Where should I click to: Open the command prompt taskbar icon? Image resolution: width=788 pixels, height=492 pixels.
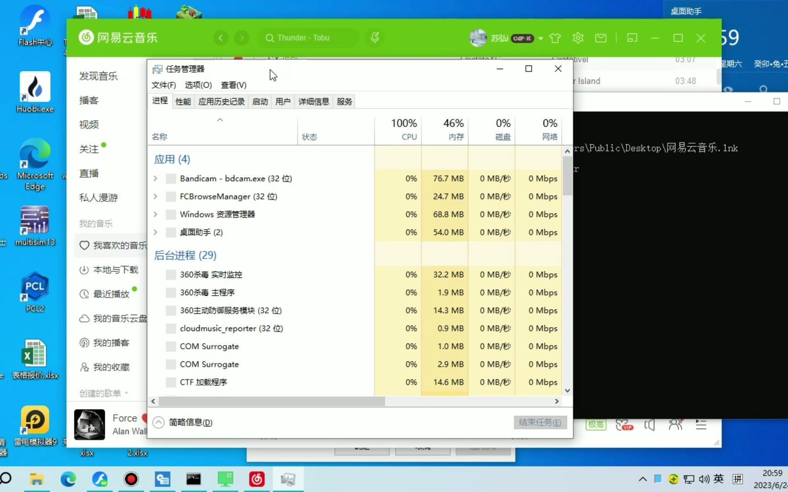(x=193, y=479)
